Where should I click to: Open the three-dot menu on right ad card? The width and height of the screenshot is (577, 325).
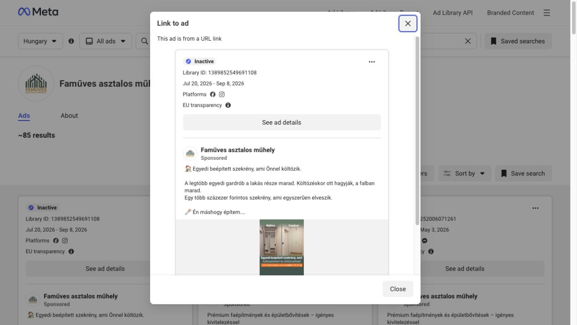pyautogui.click(x=535, y=208)
